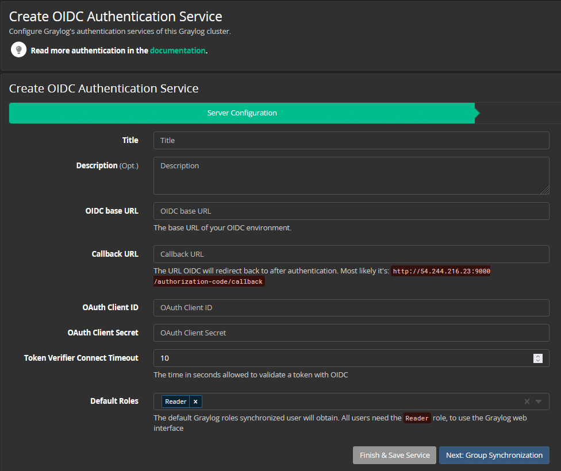Screen dimensions: 561x471
Task: Clear all selected Default Roles
Action: click(527, 401)
